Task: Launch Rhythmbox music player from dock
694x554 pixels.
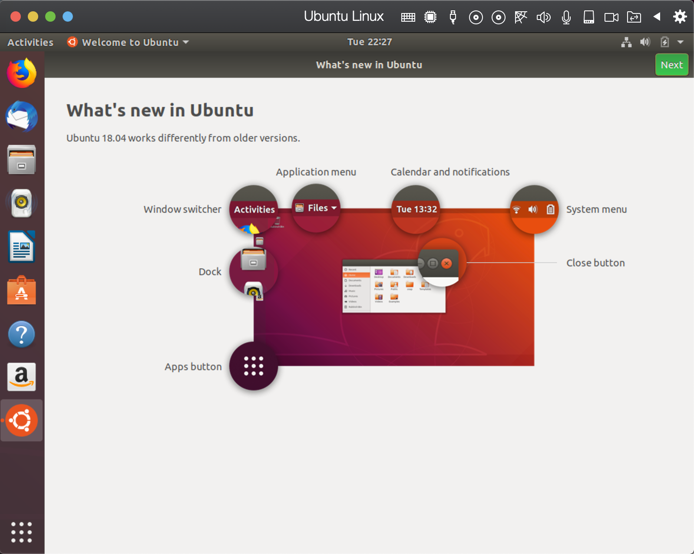Action: (22, 203)
